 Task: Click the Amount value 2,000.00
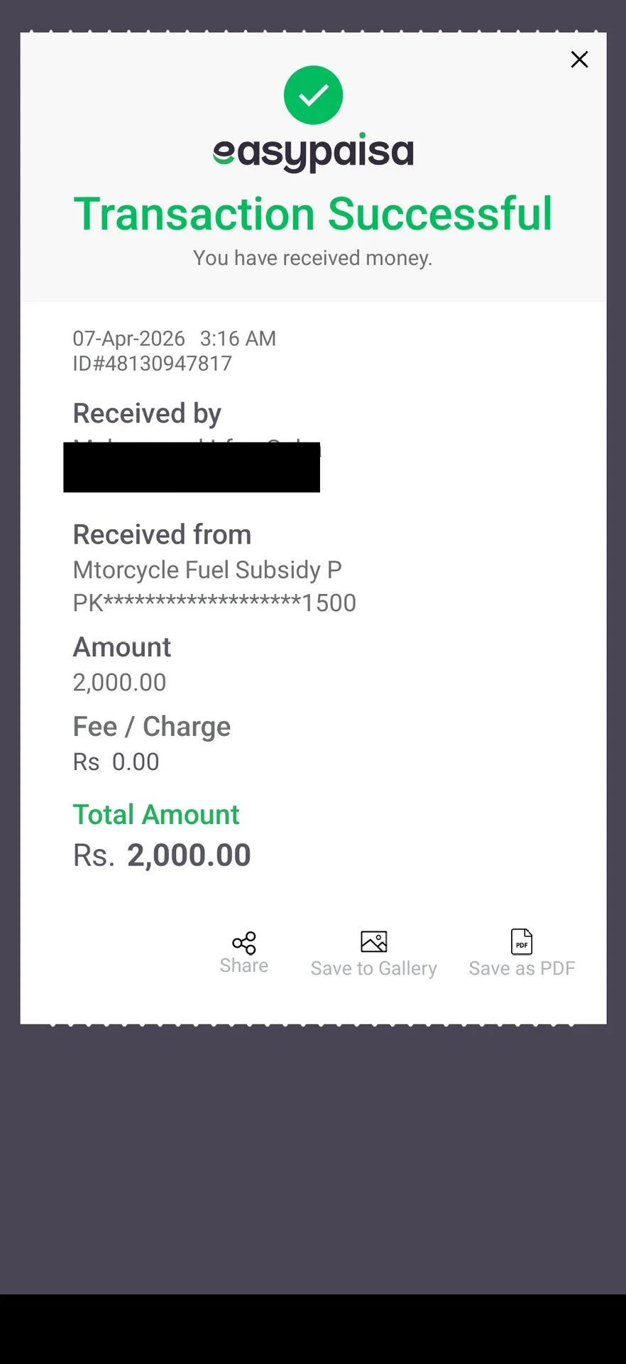[x=119, y=683]
